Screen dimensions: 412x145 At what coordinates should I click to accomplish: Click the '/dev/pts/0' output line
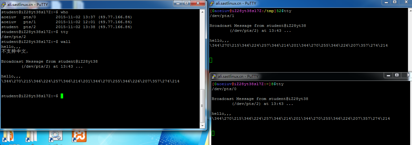tap(224, 89)
